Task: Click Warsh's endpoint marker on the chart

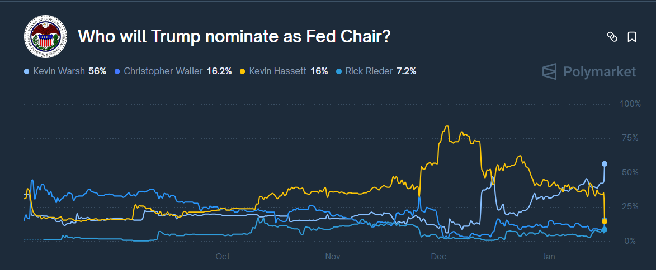Action: [x=605, y=164]
